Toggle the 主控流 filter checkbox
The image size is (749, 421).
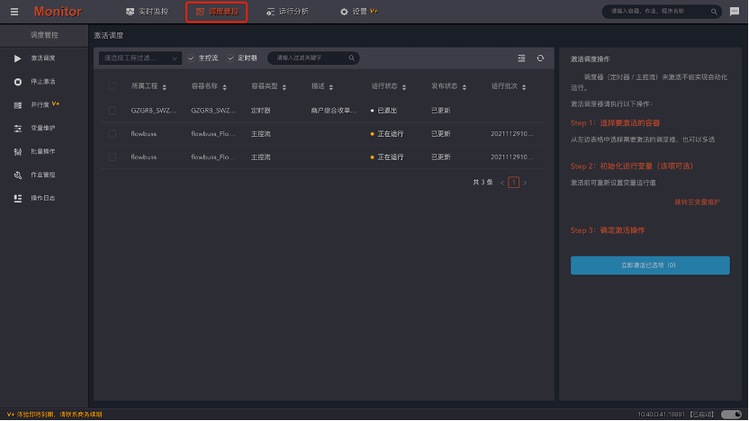point(191,58)
